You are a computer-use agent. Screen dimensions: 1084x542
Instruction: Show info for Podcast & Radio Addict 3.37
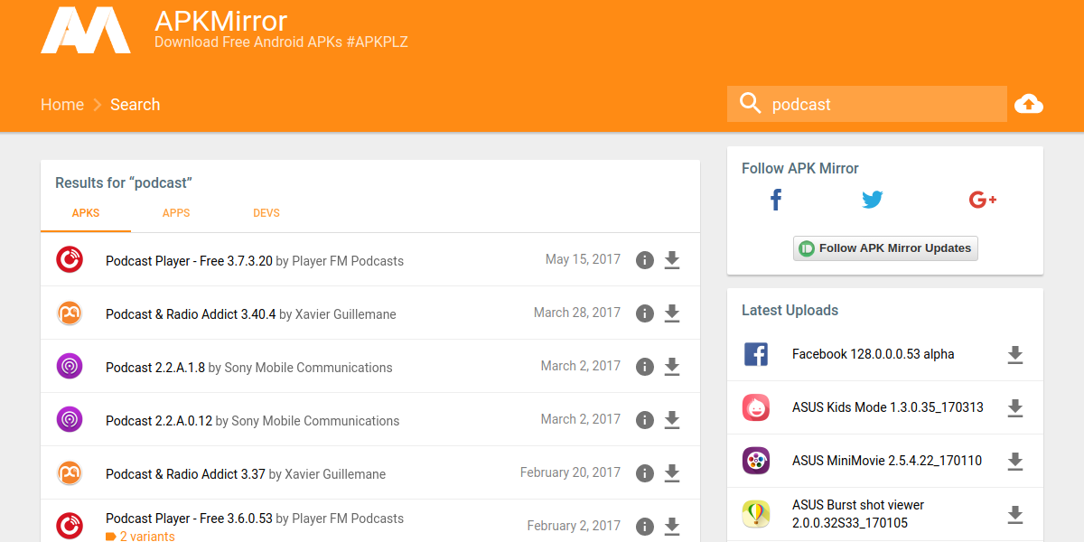coord(645,473)
